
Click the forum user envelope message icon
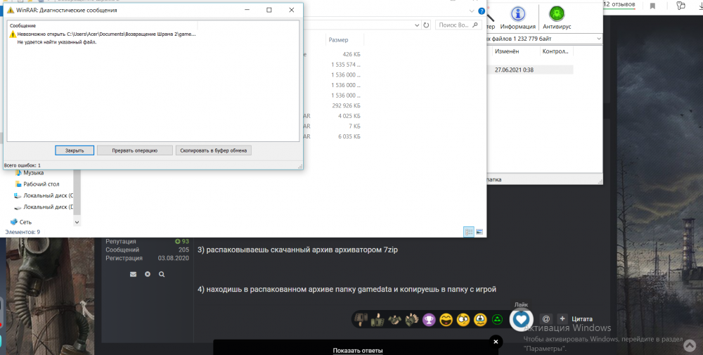click(133, 274)
